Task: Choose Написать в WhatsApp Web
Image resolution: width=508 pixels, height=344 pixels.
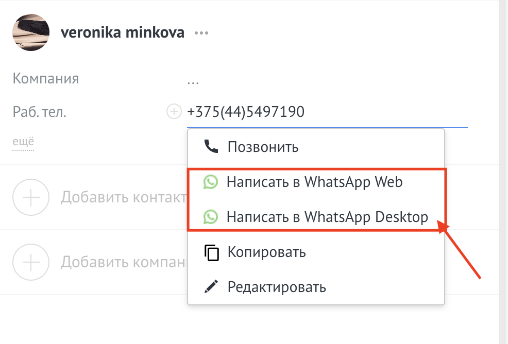Action: click(314, 182)
